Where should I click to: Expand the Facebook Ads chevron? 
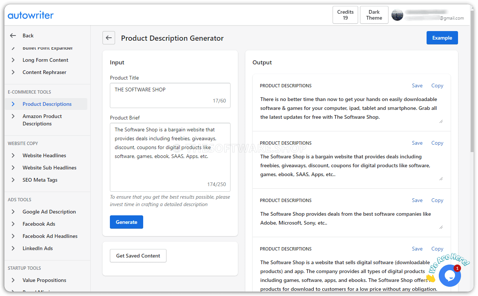click(x=13, y=224)
